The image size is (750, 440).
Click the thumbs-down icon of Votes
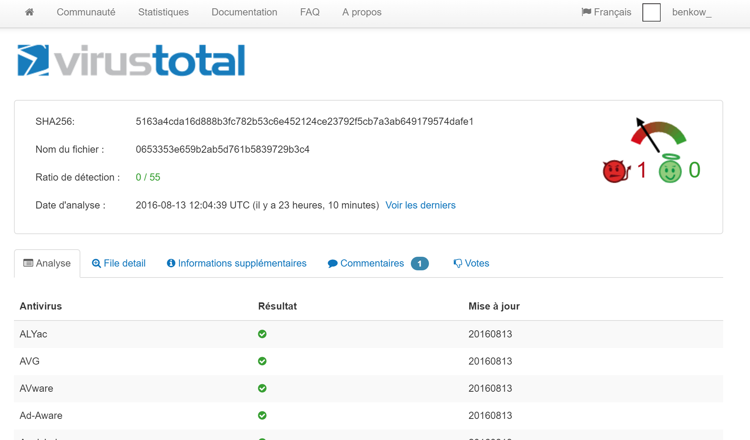[x=458, y=264]
